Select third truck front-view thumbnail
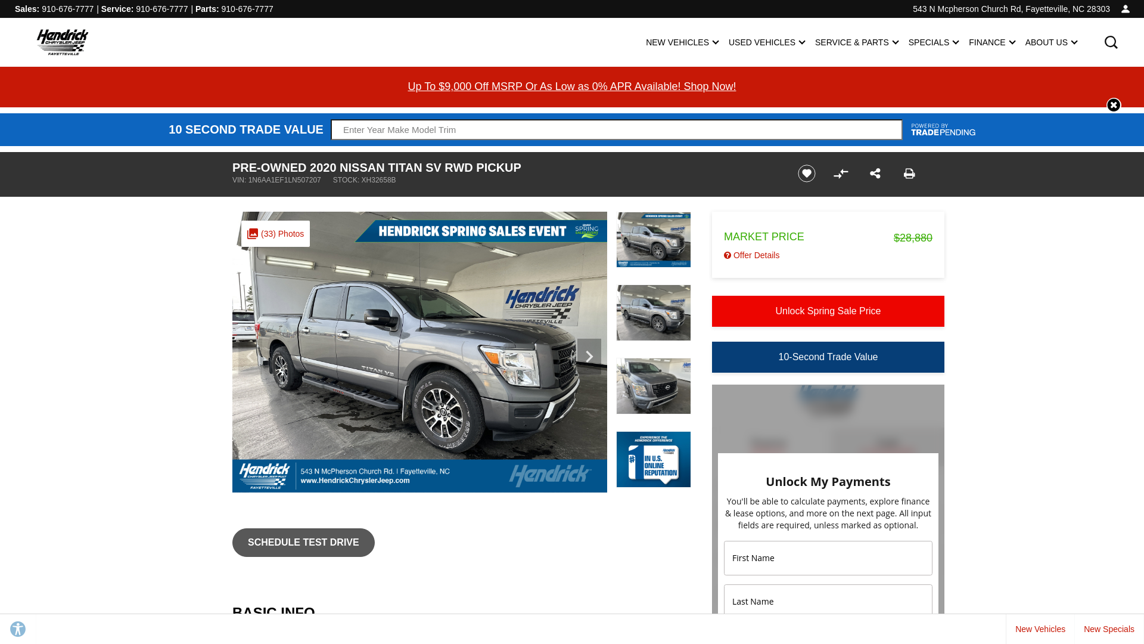Screen dimensions: 1144x644 [654, 386]
